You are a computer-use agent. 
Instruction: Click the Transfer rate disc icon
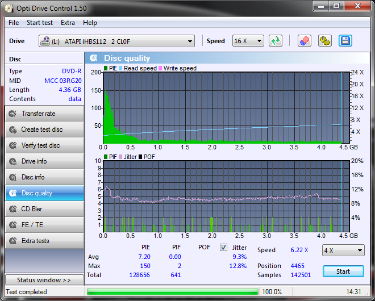click(x=13, y=114)
